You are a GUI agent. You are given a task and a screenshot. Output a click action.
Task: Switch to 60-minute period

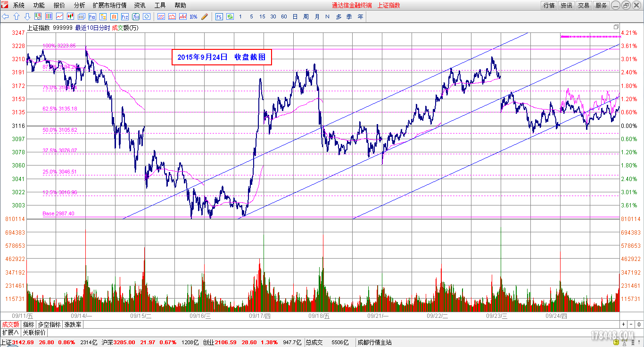tap(284, 16)
